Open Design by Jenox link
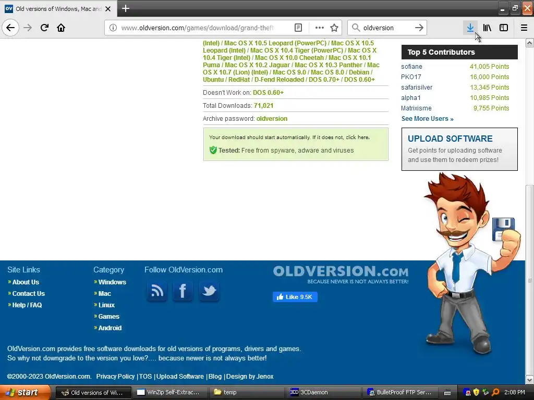534x400 pixels. (x=250, y=377)
